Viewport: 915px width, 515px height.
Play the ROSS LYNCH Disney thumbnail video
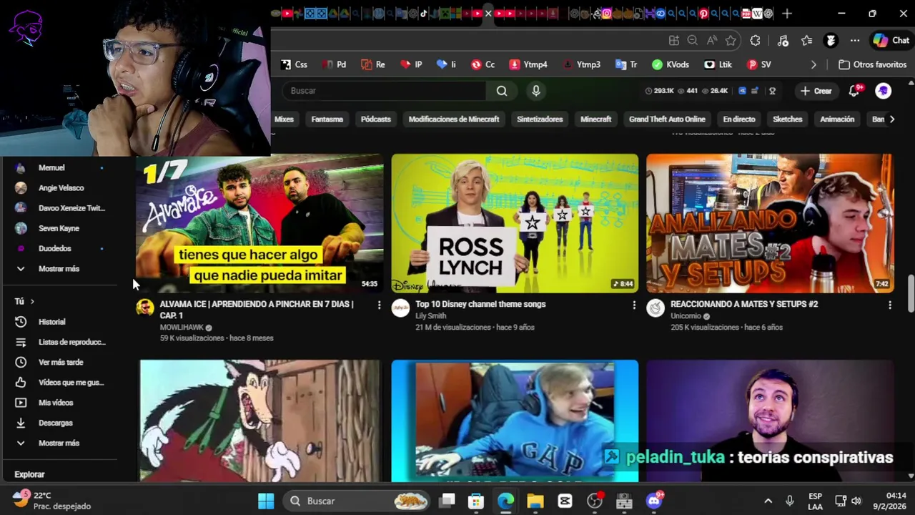[x=515, y=223]
